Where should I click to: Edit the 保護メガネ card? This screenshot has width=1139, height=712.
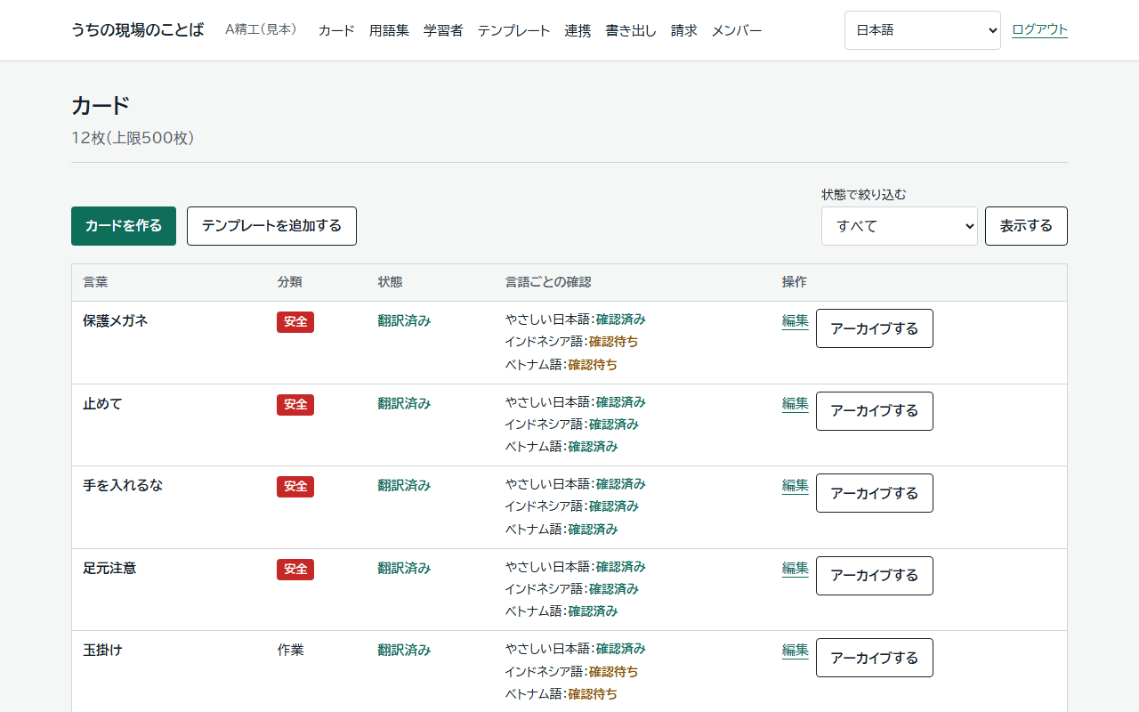click(x=796, y=321)
